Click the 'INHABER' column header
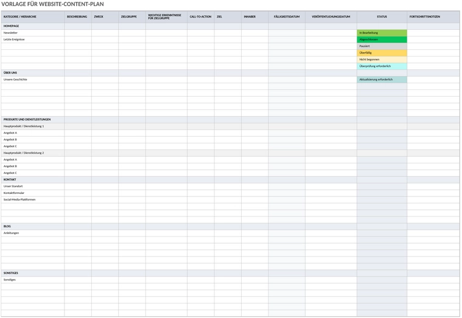The height and width of the screenshot is (318, 462). coord(255,17)
